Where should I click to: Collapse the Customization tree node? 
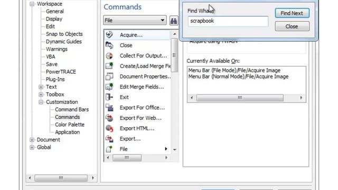[x=41, y=102]
